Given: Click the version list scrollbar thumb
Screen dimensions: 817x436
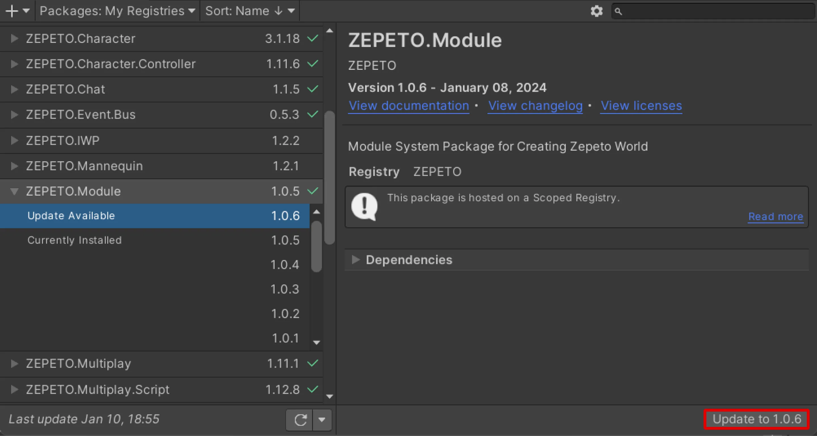Looking at the screenshot, I should pyautogui.click(x=316, y=247).
